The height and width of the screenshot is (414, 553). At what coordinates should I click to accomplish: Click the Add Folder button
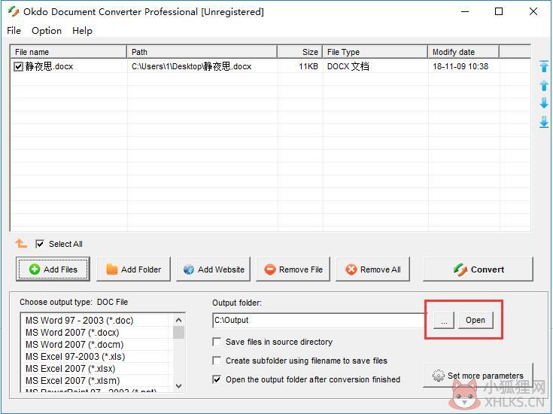tap(133, 269)
